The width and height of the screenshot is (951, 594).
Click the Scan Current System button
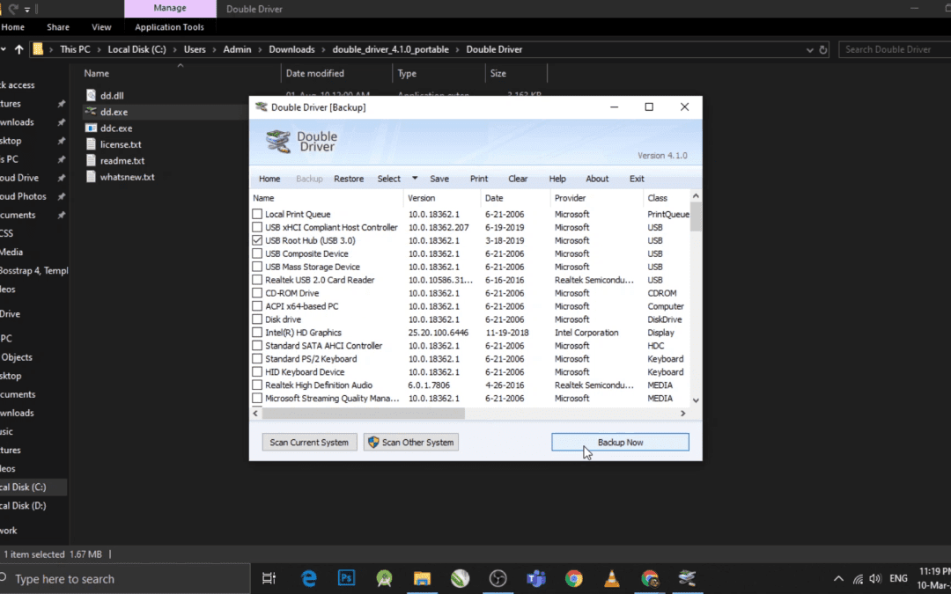[x=309, y=443]
